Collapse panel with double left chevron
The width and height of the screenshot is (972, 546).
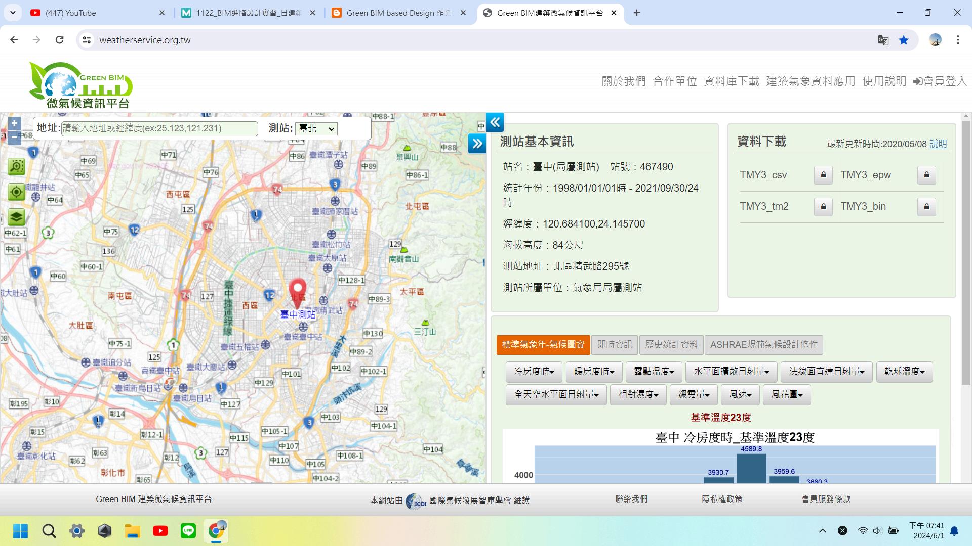pyautogui.click(x=495, y=122)
